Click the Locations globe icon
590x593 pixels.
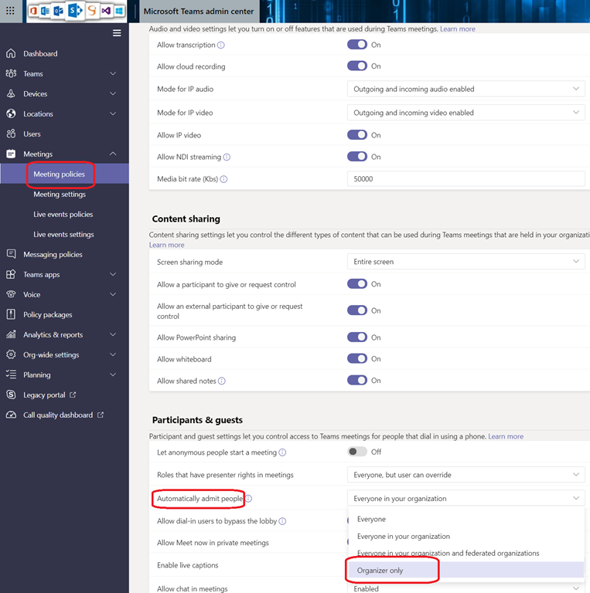[x=11, y=114]
